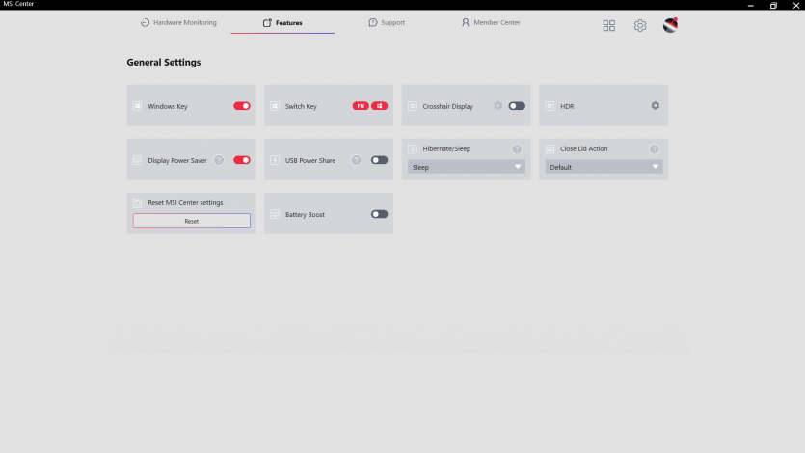Image resolution: width=805 pixels, height=453 pixels.
Task: Open the apps grid icon
Action: [x=608, y=26]
